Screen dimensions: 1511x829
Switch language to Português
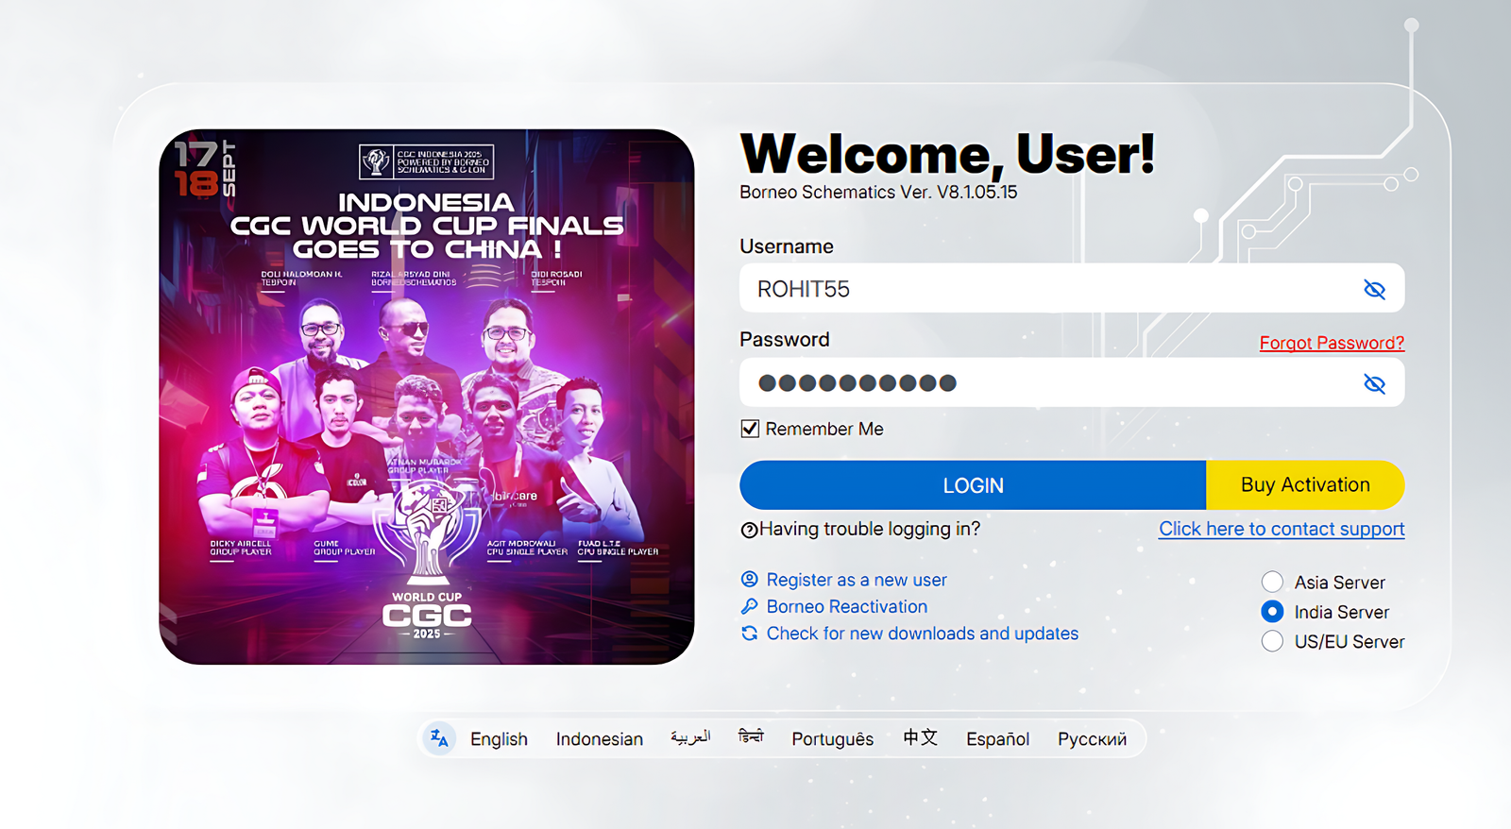[832, 739]
